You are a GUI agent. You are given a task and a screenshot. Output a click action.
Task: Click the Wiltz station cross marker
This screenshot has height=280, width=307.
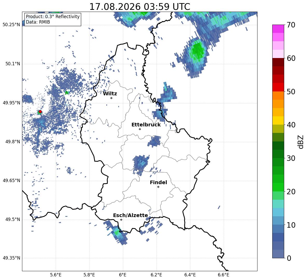111,98
